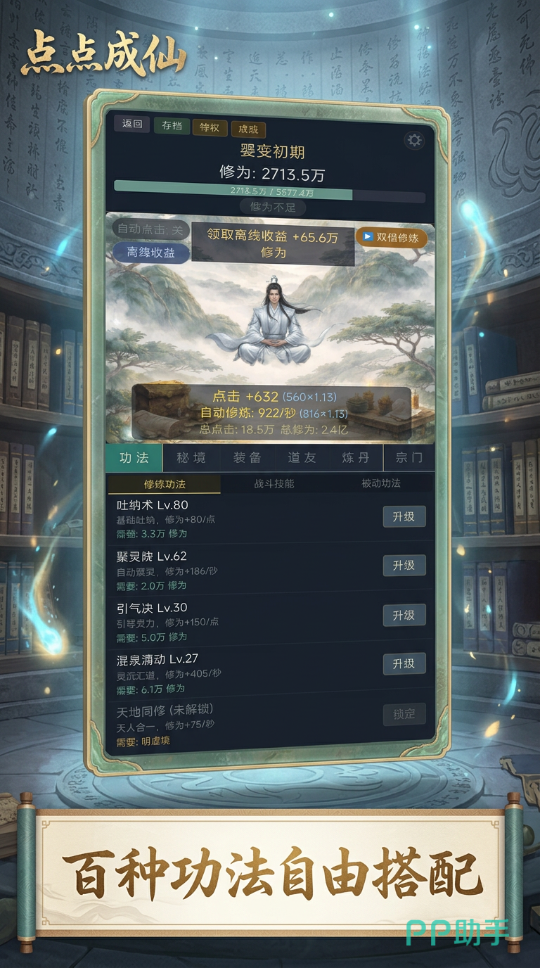The image size is (540, 968).
Task: Open the 装备 equipment tab
Action: (x=247, y=458)
